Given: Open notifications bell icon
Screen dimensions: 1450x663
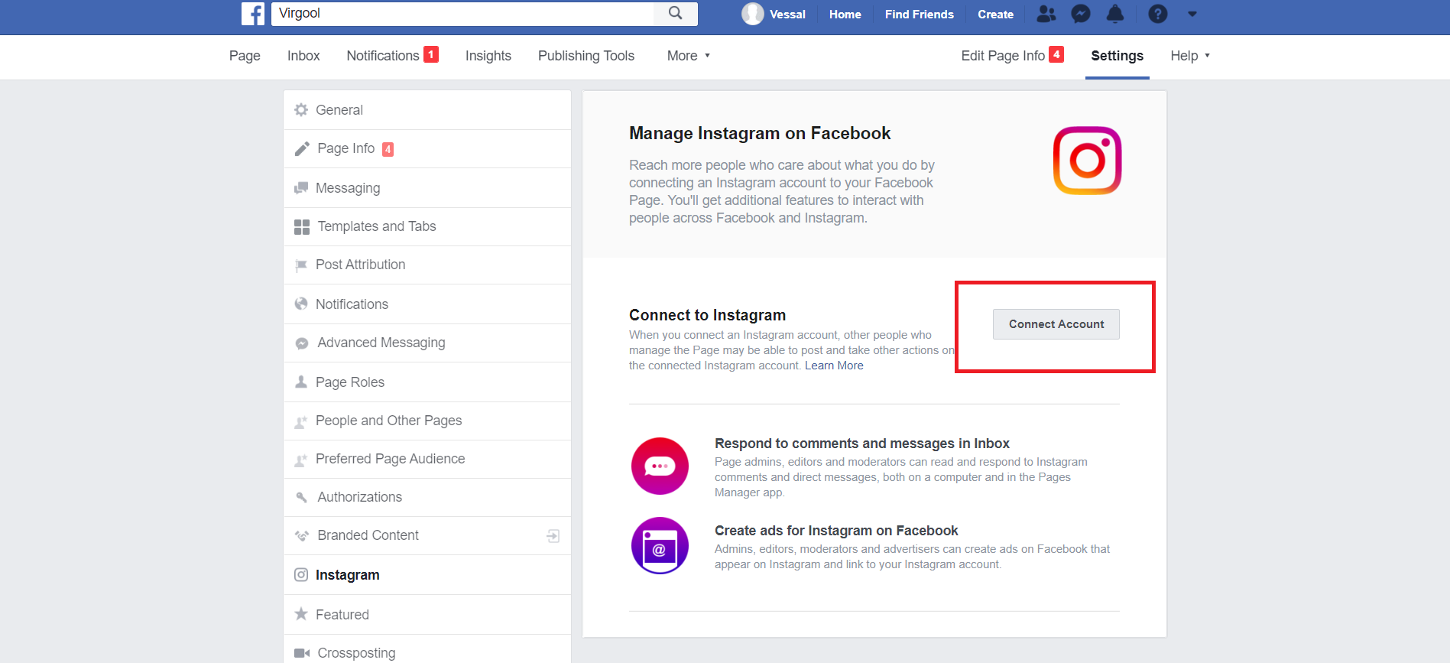Looking at the screenshot, I should tap(1115, 14).
